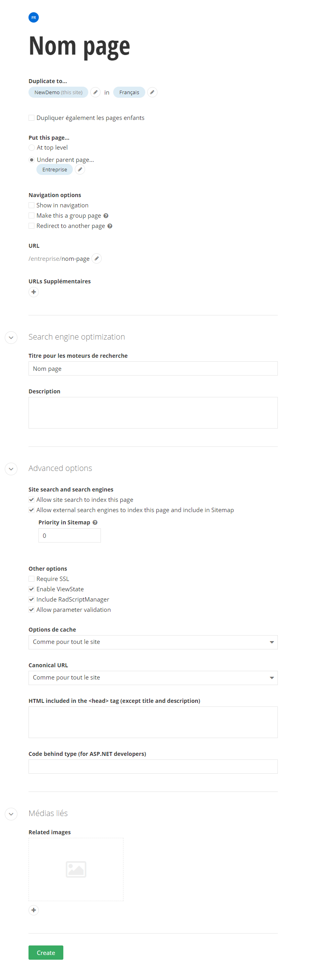The image size is (319, 970).
Task: Add a supplementary URL with plus icon
Action: (x=34, y=292)
